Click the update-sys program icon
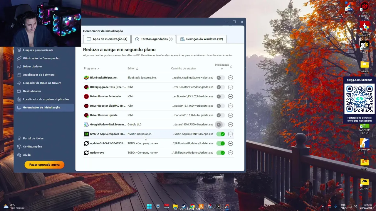Screen dimensions: 376x211 coord(86,153)
